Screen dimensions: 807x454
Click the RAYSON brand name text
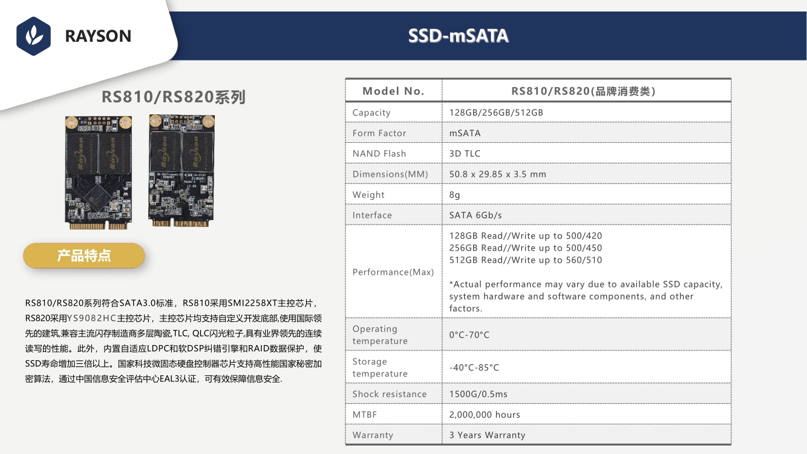click(98, 36)
